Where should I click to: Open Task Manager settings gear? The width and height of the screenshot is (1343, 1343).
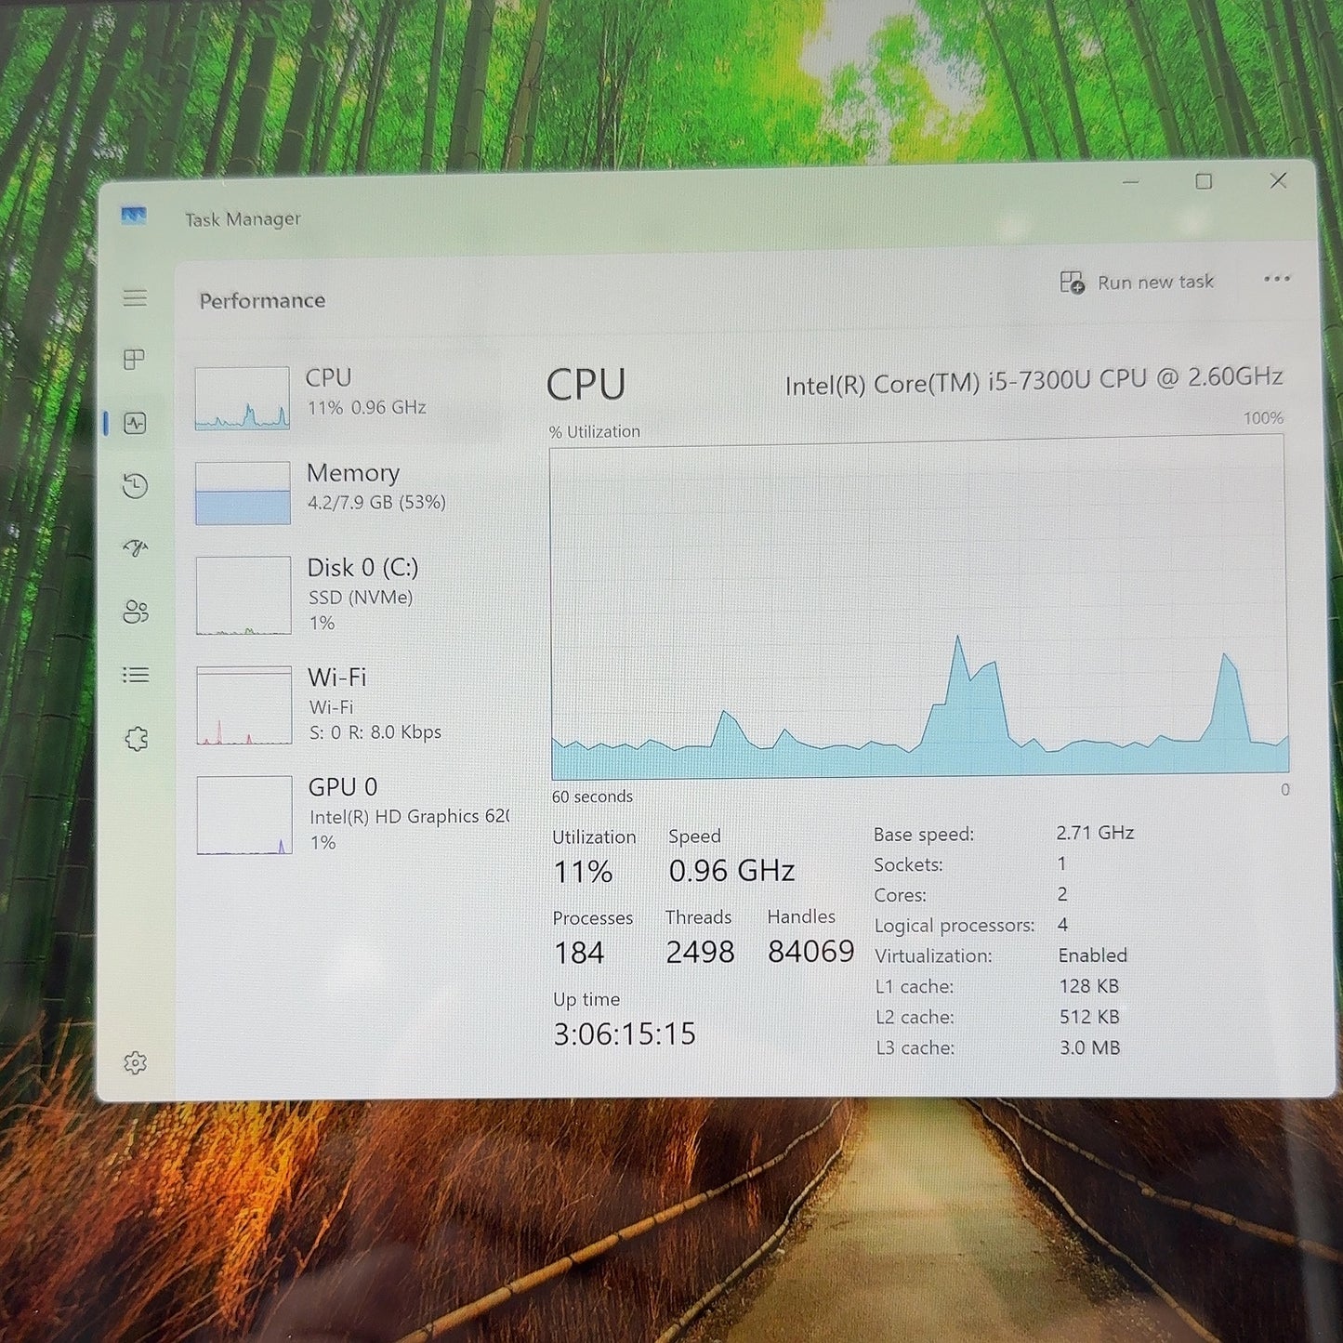136,1063
